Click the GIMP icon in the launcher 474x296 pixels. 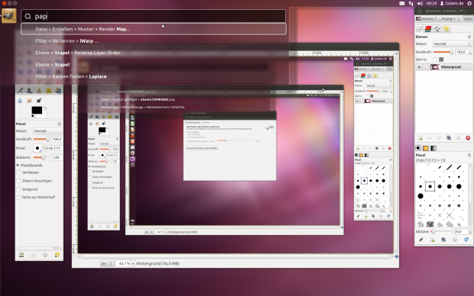8,16
